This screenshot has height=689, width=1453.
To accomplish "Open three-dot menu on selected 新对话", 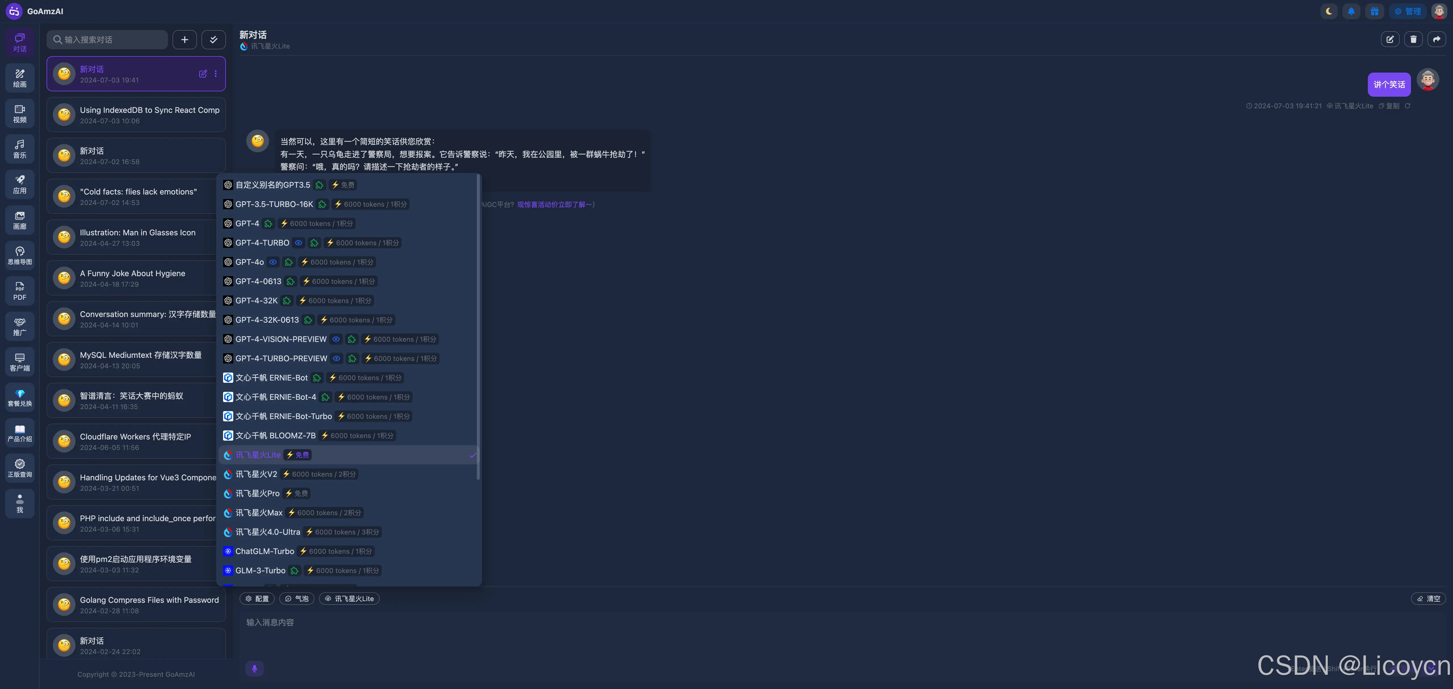I will pyautogui.click(x=215, y=74).
